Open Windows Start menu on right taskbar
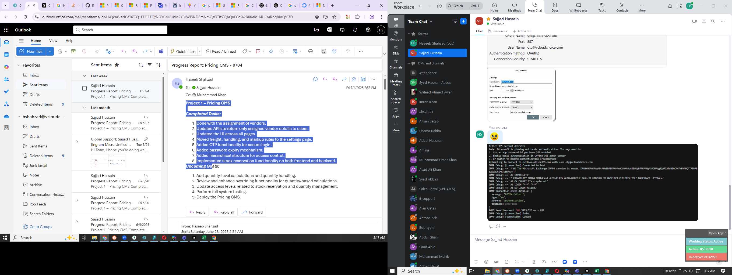This screenshot has height=275, width=732. pos(392,271)
